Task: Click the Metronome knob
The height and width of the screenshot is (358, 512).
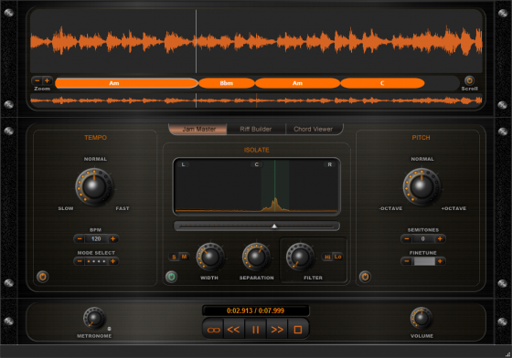Action: (x=94, y=318)
